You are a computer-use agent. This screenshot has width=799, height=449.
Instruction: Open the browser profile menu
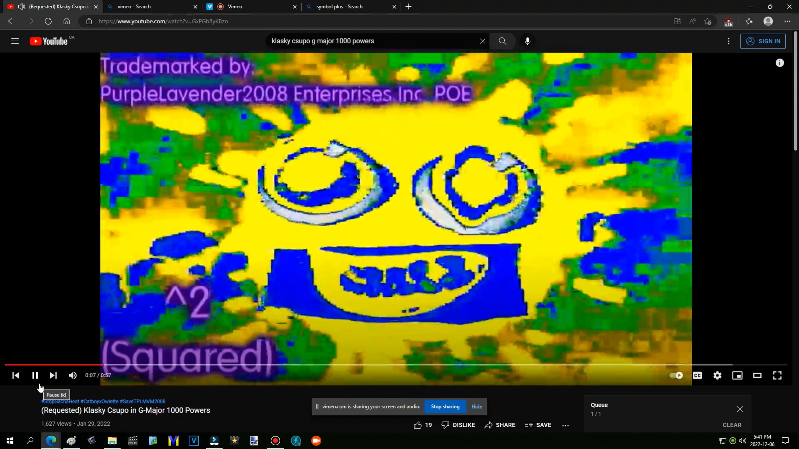pyautogui.click(x=768, y=21)
